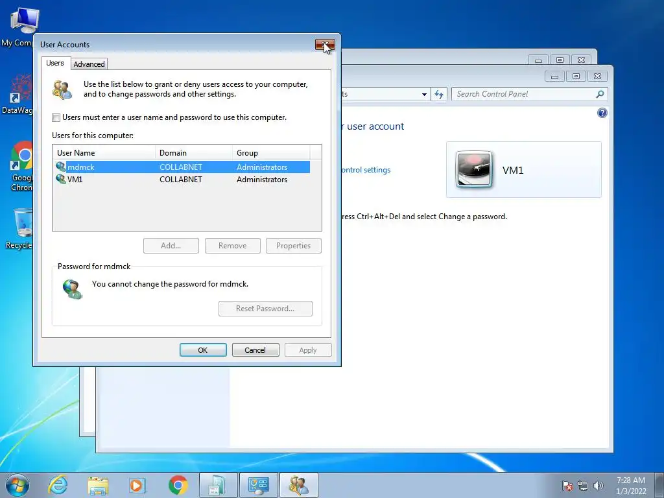Click the Reset Password... button
664x498 pixels.
coord(265,309)
